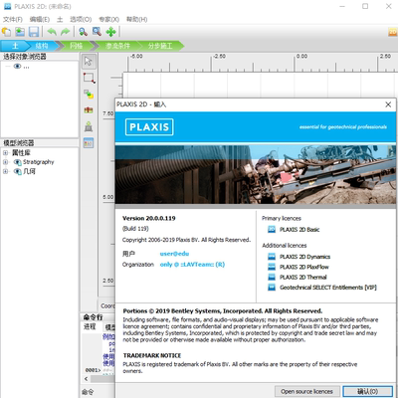Click the soil structure import tool icon
The height and width of the screenshot is (398, 398).
89,126
